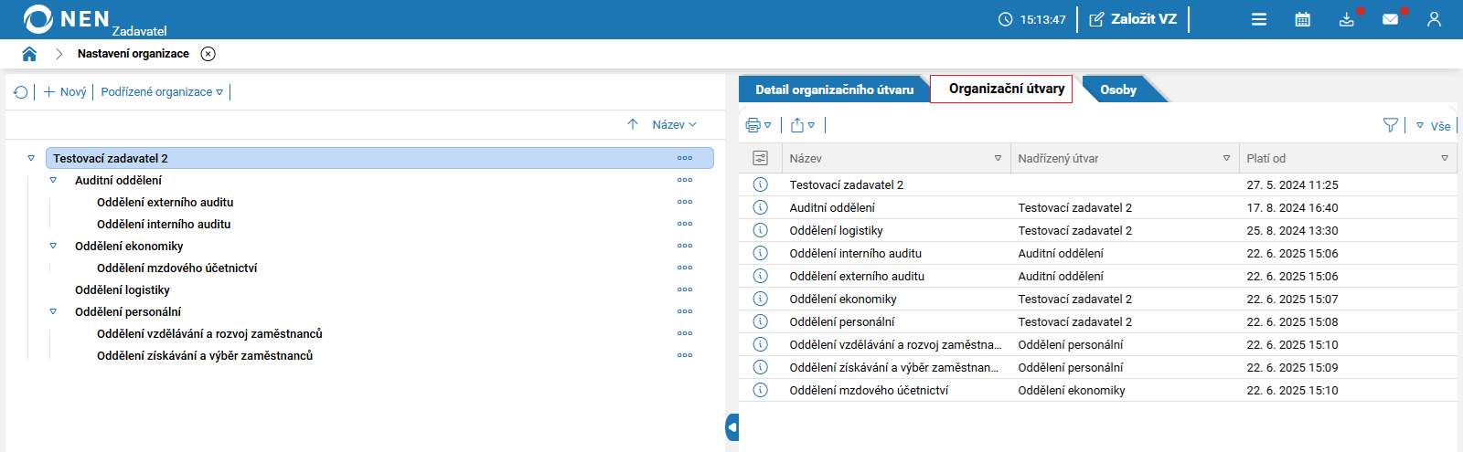Collapse the Oddělení personální tree node
Image resolution: width=1463 pixels, height=452 pixels.
click(x=53, y=311)
